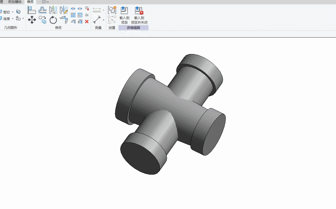The width and height of the screenshot is (336, 209).
Task: Click the Aligned Dimension icon
Action: (x=97, y=20)
